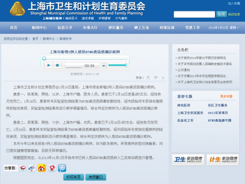Open notice about 2014 holiday arrangements
Screen dimensions: 245x184
click(x=202, y=58)
